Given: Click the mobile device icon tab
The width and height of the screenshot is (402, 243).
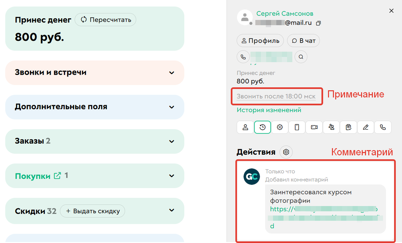Looking at the screenshot, I should coord(297,127).
